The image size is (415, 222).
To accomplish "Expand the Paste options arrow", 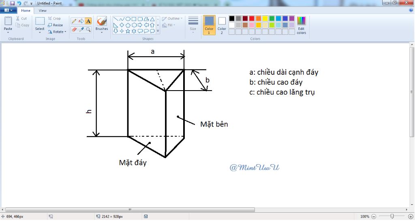I will 8,32.
